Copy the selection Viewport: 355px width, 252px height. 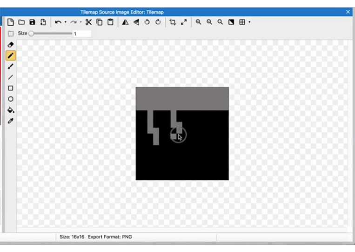coord(100,22)
